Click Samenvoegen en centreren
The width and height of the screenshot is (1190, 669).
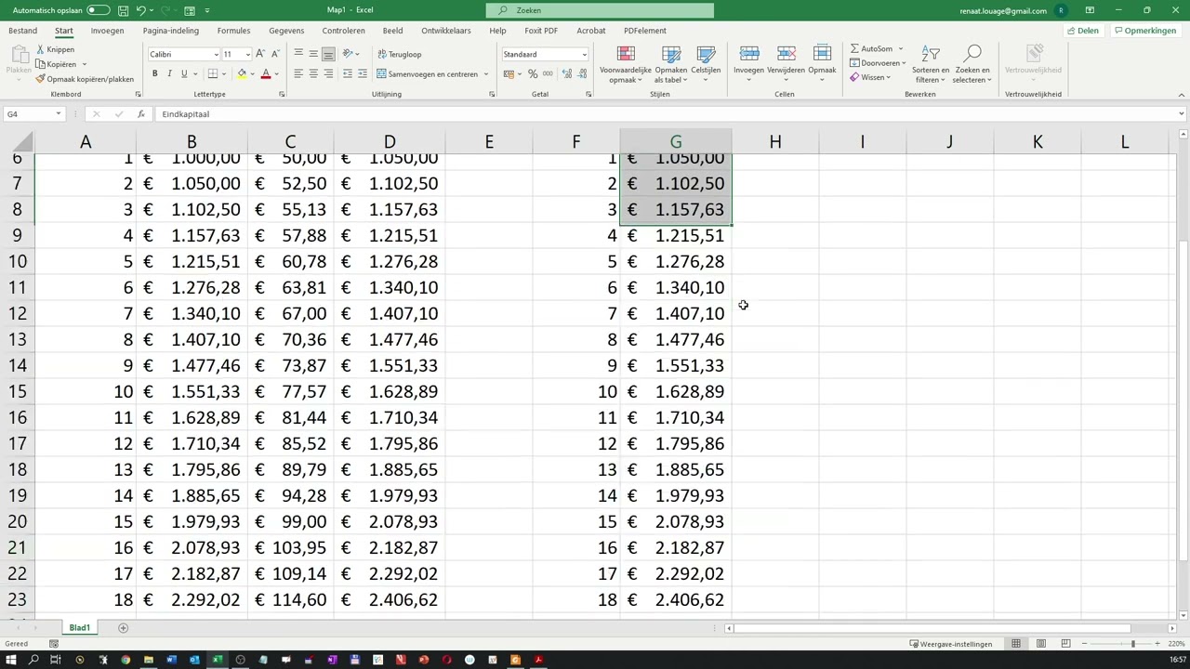(428, 73)
